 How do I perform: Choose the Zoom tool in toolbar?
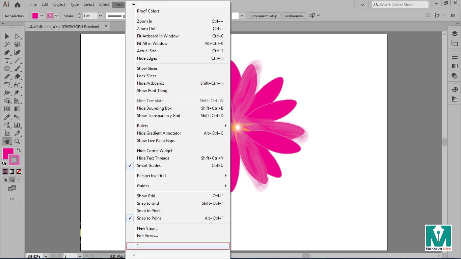click(17, 142)
